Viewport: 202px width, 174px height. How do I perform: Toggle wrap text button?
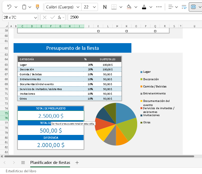pyautogui.click(x=184, y=7)
